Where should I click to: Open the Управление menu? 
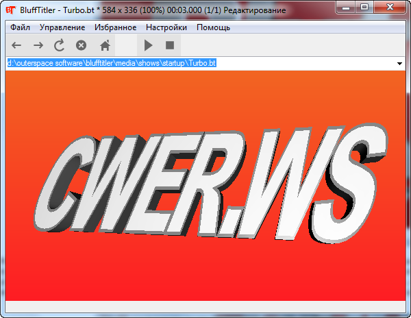[62, 27]
